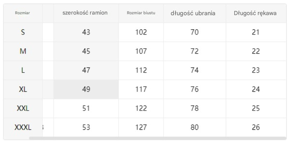
Task: Select the XL size row label
Action: tap(23, 89)
